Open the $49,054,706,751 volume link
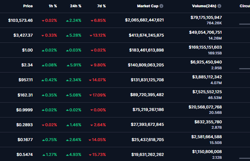The image size is (250, 161). 206,32
